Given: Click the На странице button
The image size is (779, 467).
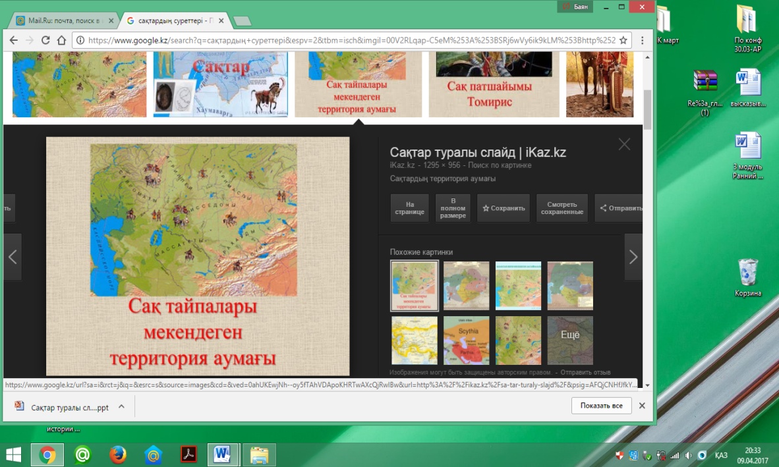Looking at the screenshot, I should click(409, 208).
